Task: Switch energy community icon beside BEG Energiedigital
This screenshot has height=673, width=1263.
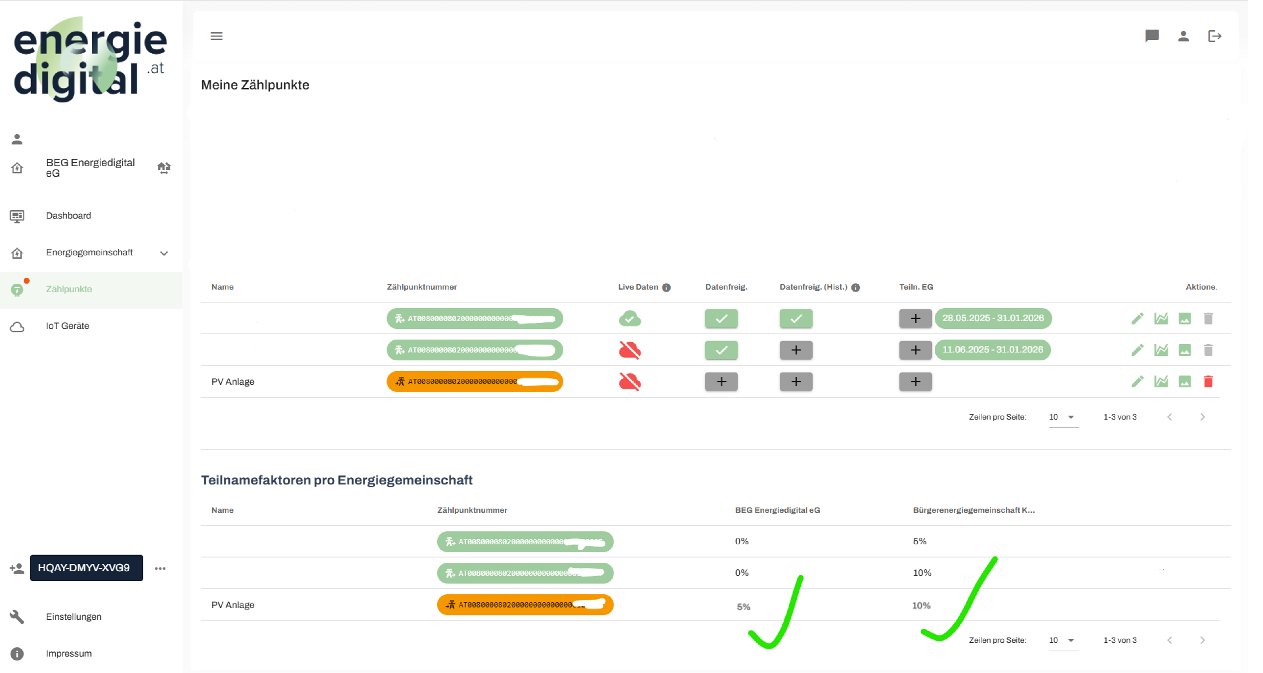Action: 164,168
